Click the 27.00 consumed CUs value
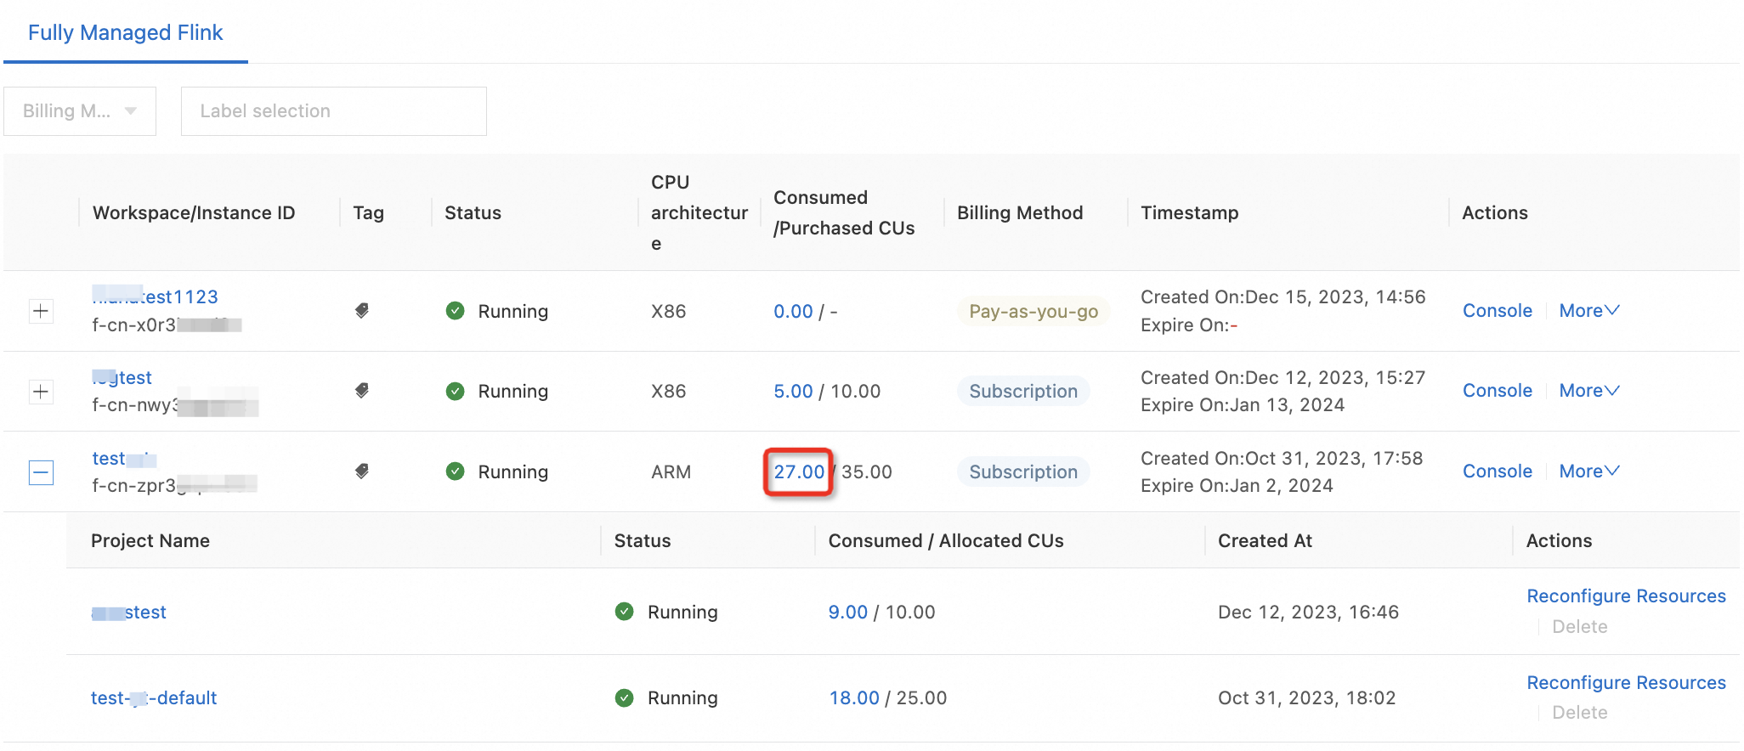 799,472
